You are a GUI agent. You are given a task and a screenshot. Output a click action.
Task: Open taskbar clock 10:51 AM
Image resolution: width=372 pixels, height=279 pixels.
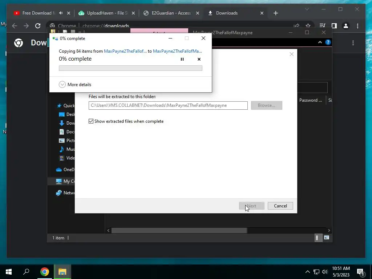pos(341,272)
